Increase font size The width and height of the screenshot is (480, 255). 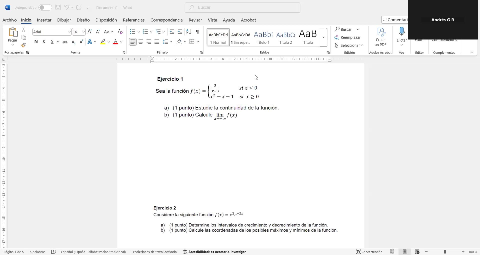coord(90,32)
